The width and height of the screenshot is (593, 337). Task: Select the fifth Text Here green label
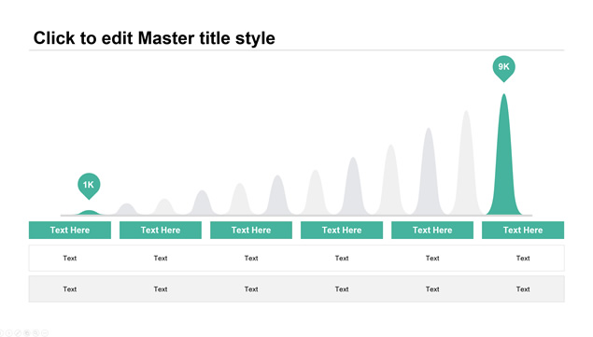pos(432,230)
